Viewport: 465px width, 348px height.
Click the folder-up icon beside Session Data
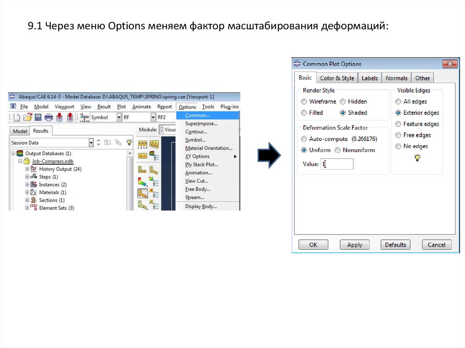coord(108,142)
